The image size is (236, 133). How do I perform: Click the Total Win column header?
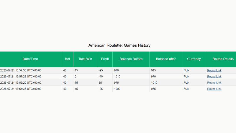click(85, 59)
